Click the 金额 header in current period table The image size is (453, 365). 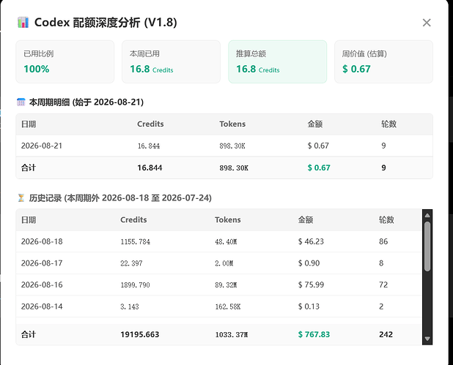(x=315, y=124)
